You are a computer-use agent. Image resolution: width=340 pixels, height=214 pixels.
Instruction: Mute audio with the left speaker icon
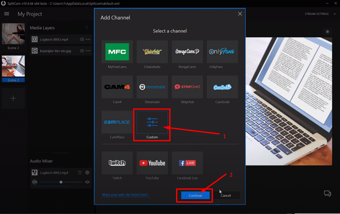coord(35,182)
